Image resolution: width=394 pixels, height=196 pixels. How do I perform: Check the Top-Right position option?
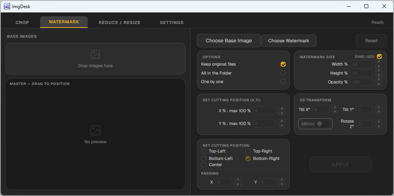[x=248, y=151]
